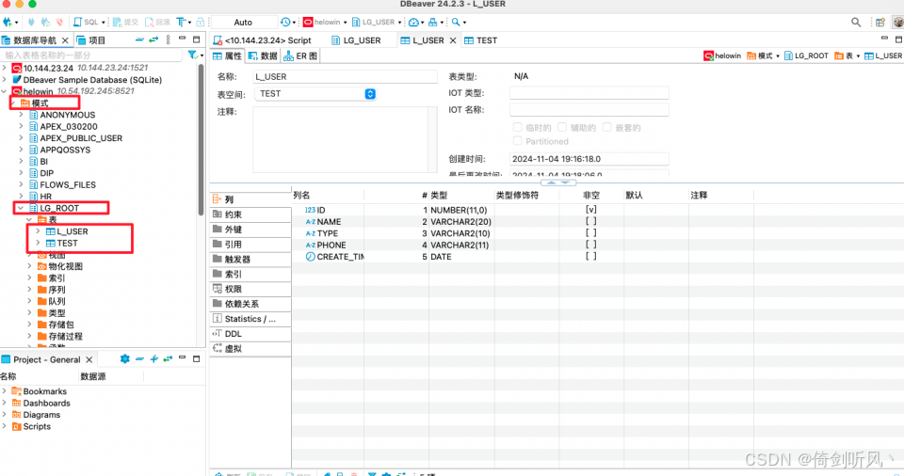Open the 外键 foreign keys section

(x=250, y=230)
